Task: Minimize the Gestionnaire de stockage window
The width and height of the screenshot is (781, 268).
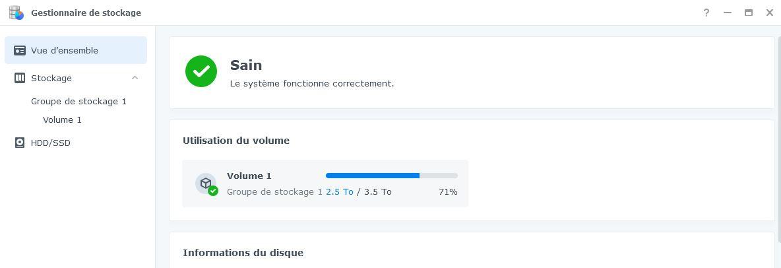Action: (x=728, y=13)
